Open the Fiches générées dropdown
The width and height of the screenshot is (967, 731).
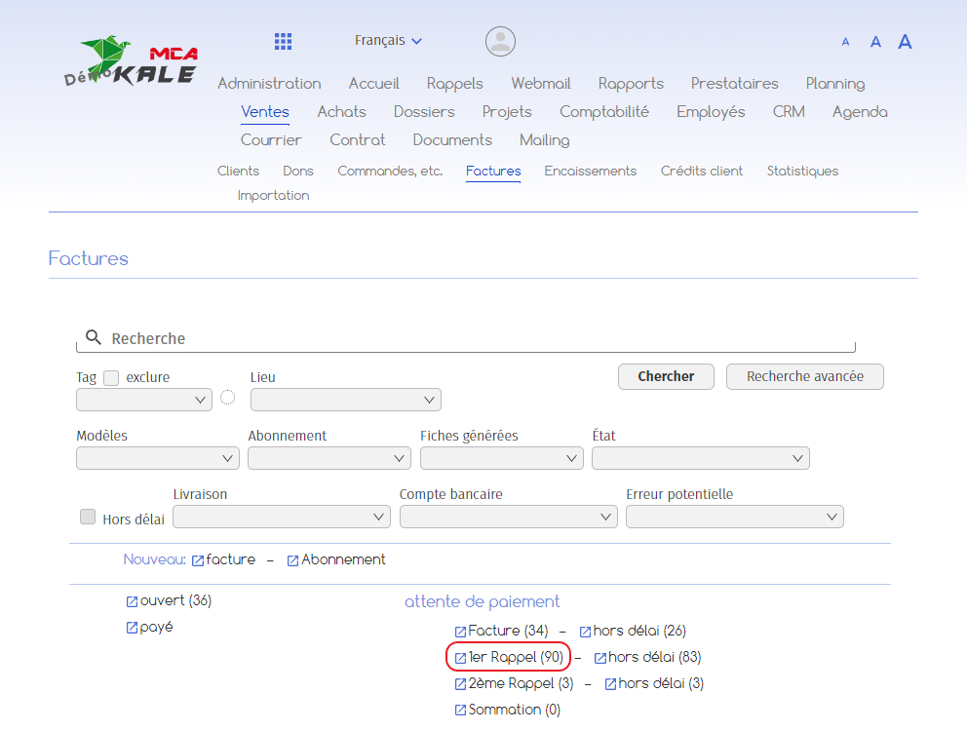pyautogui.click(x=501, y=458)
